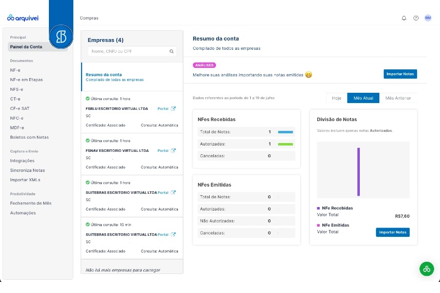The height and width of the screenshot is (293, 440).
Task: Click the green Autorizadas bar in NFes Recebidas
Action: pyautogui.click(x=286, y=144)
